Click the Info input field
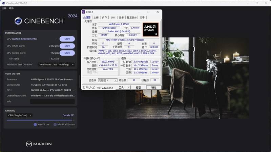 pyautogui.click(x=53, y=101)
